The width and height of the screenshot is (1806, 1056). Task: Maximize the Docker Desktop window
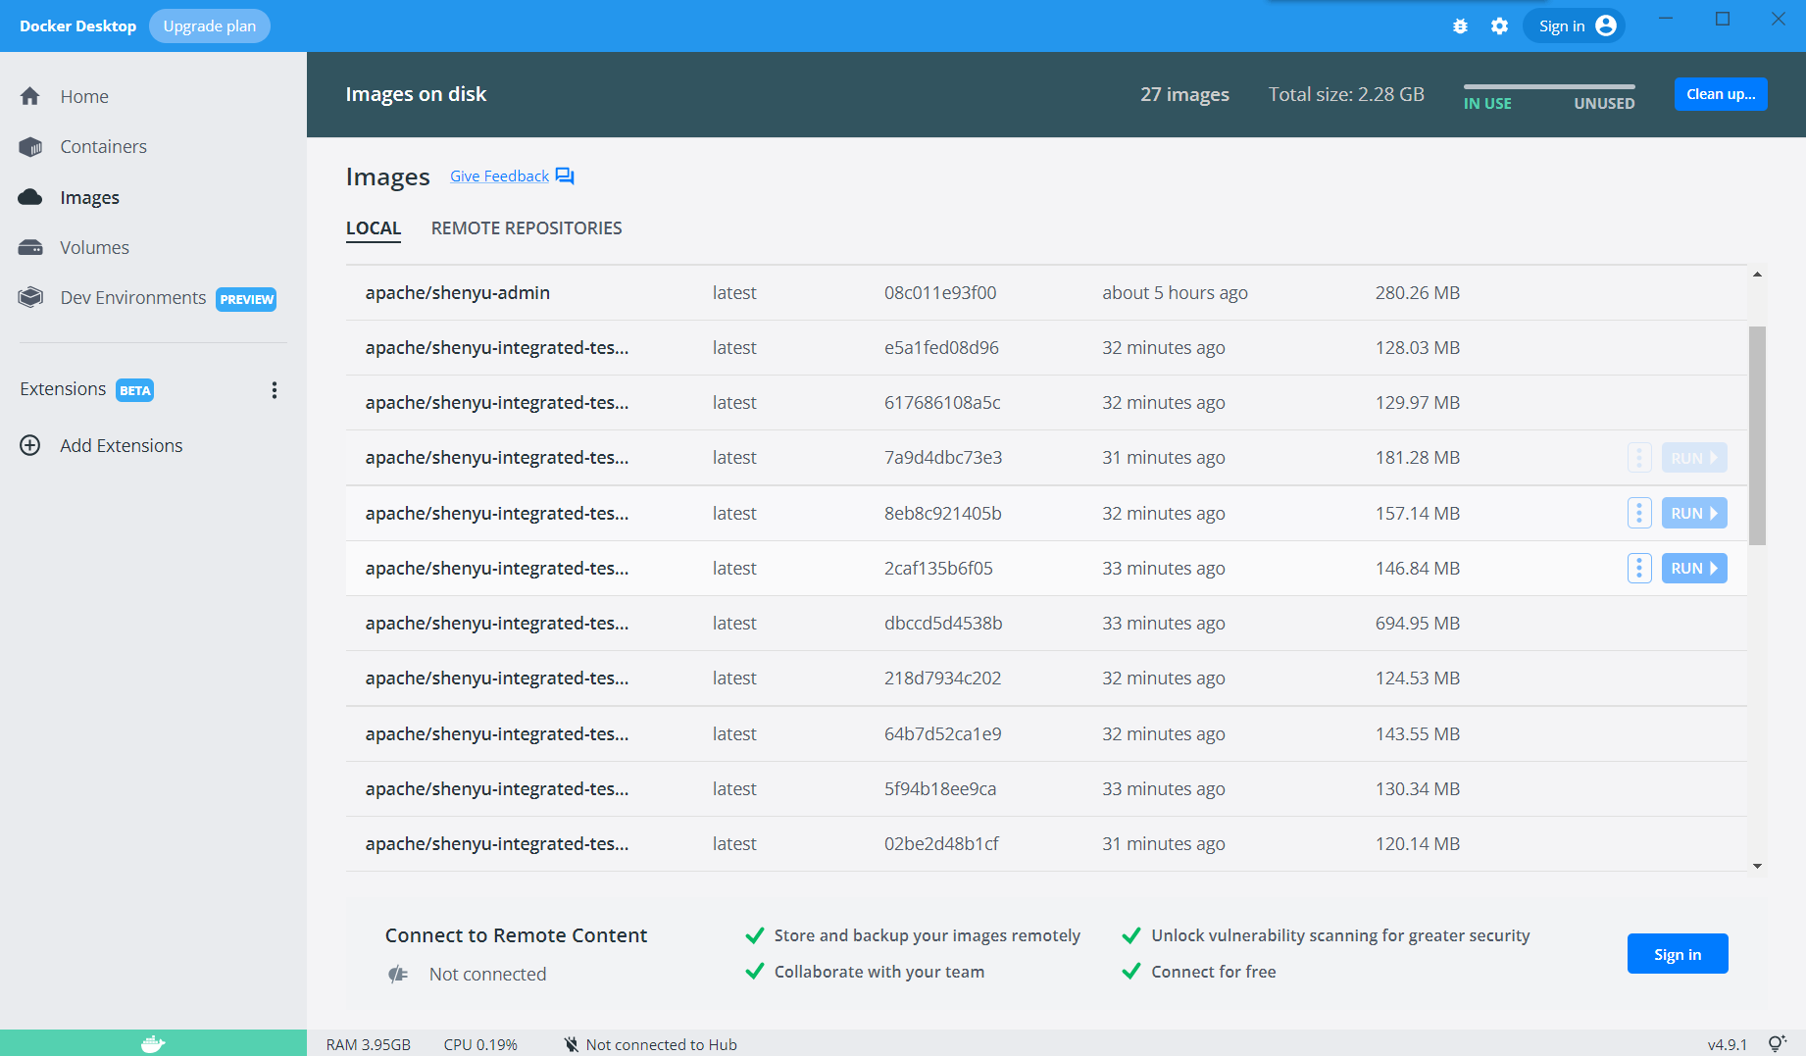coord(1723,19)
